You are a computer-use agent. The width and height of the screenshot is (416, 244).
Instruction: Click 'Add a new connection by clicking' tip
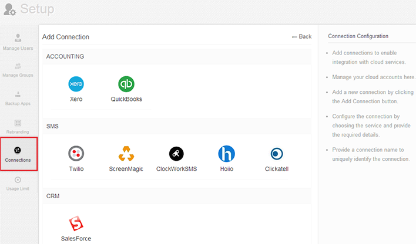(x=373, y=97)
